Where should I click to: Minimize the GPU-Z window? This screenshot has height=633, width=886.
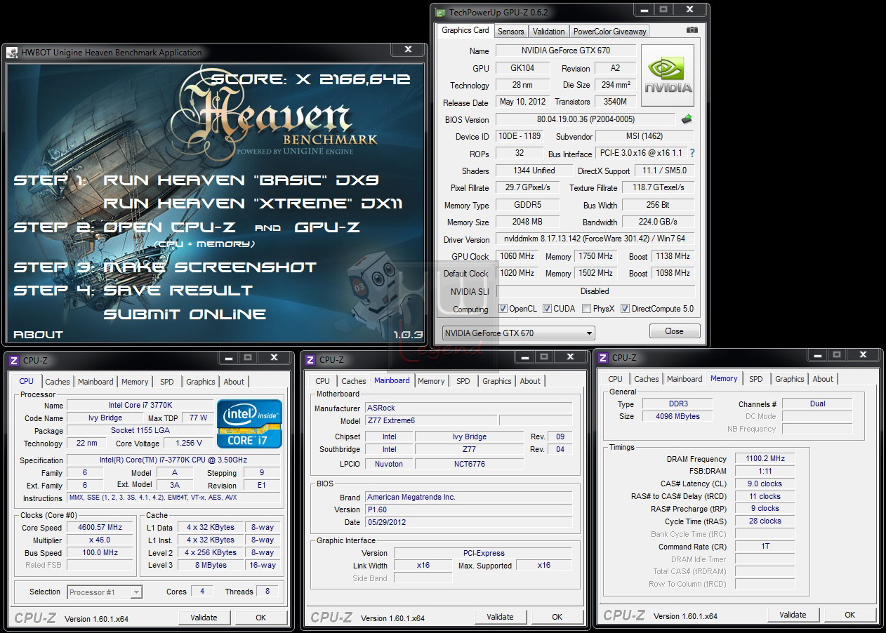click(642, 10)
